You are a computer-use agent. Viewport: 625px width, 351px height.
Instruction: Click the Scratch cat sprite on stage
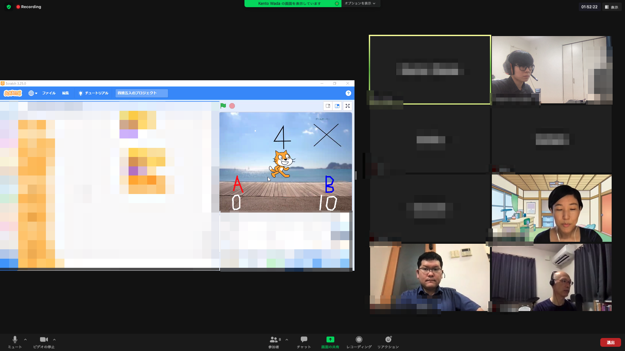pos(282,164)
